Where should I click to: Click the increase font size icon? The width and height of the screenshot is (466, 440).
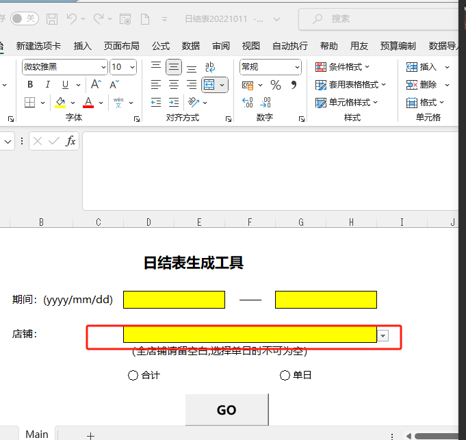pos(96,85)
